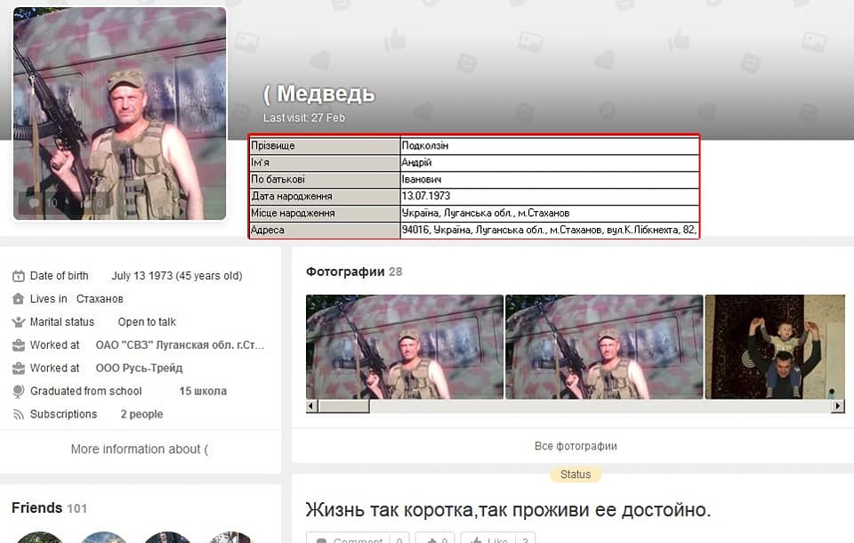Click the briefcase icon beside ООО Русь-Трейд

click(19, 369)
